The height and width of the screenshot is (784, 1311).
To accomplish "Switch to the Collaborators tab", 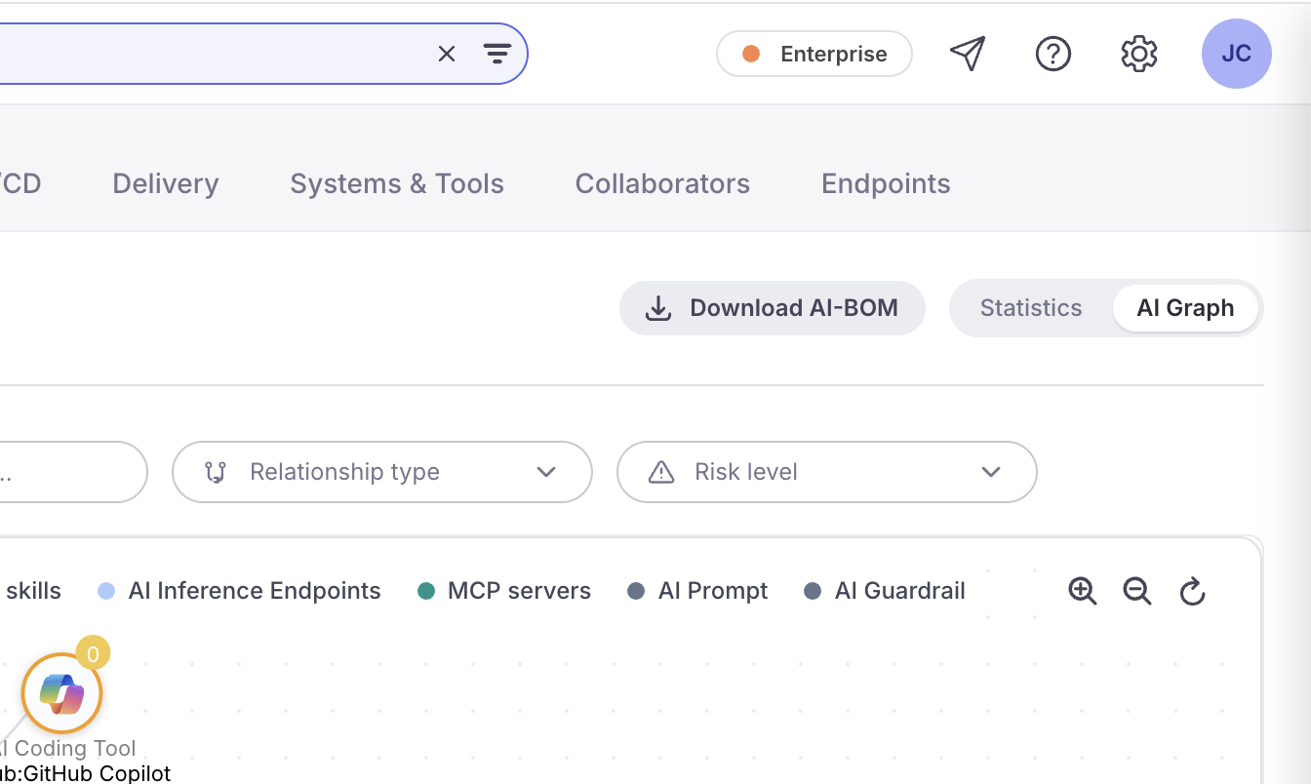I will (662, 183).
